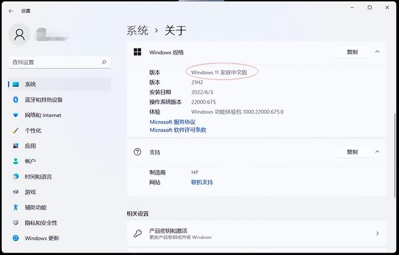Click the back arrow in Settings
399x255 pixels.
[11, 11]
